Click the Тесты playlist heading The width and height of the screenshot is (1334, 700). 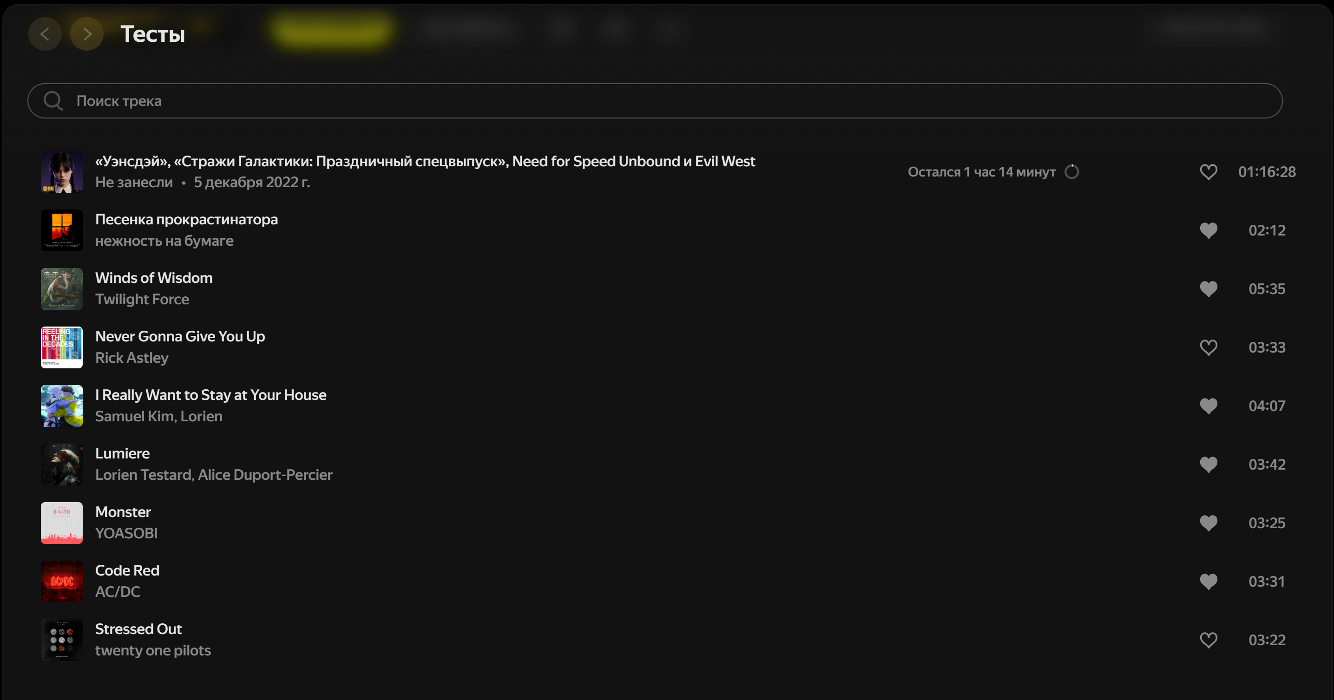pos(153,34)
